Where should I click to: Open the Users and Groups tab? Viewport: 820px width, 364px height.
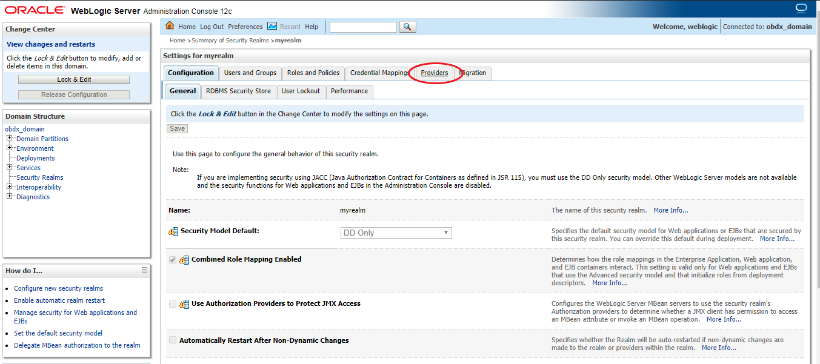click(250, 73)
